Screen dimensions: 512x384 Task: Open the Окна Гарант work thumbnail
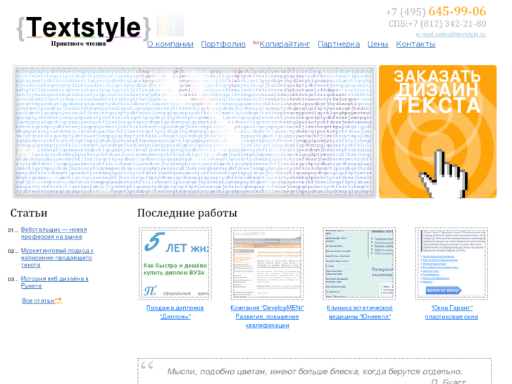tap(451, 264)
